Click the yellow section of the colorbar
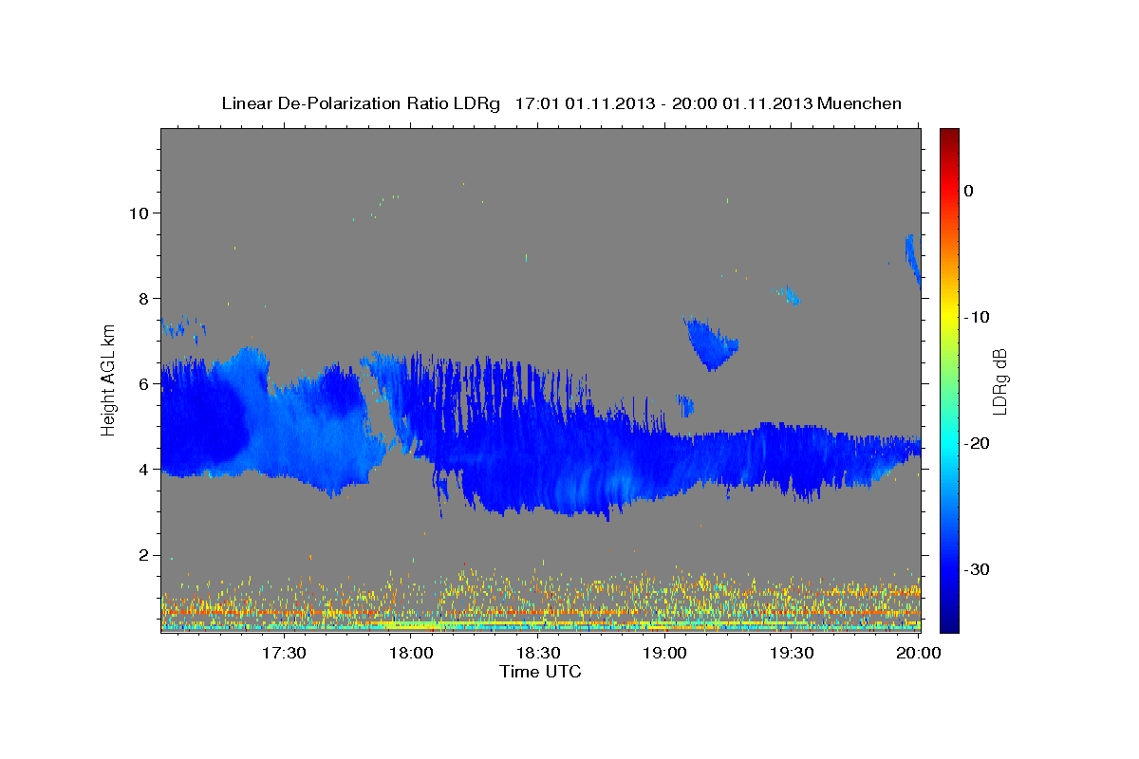 click(x=949, y=317)
